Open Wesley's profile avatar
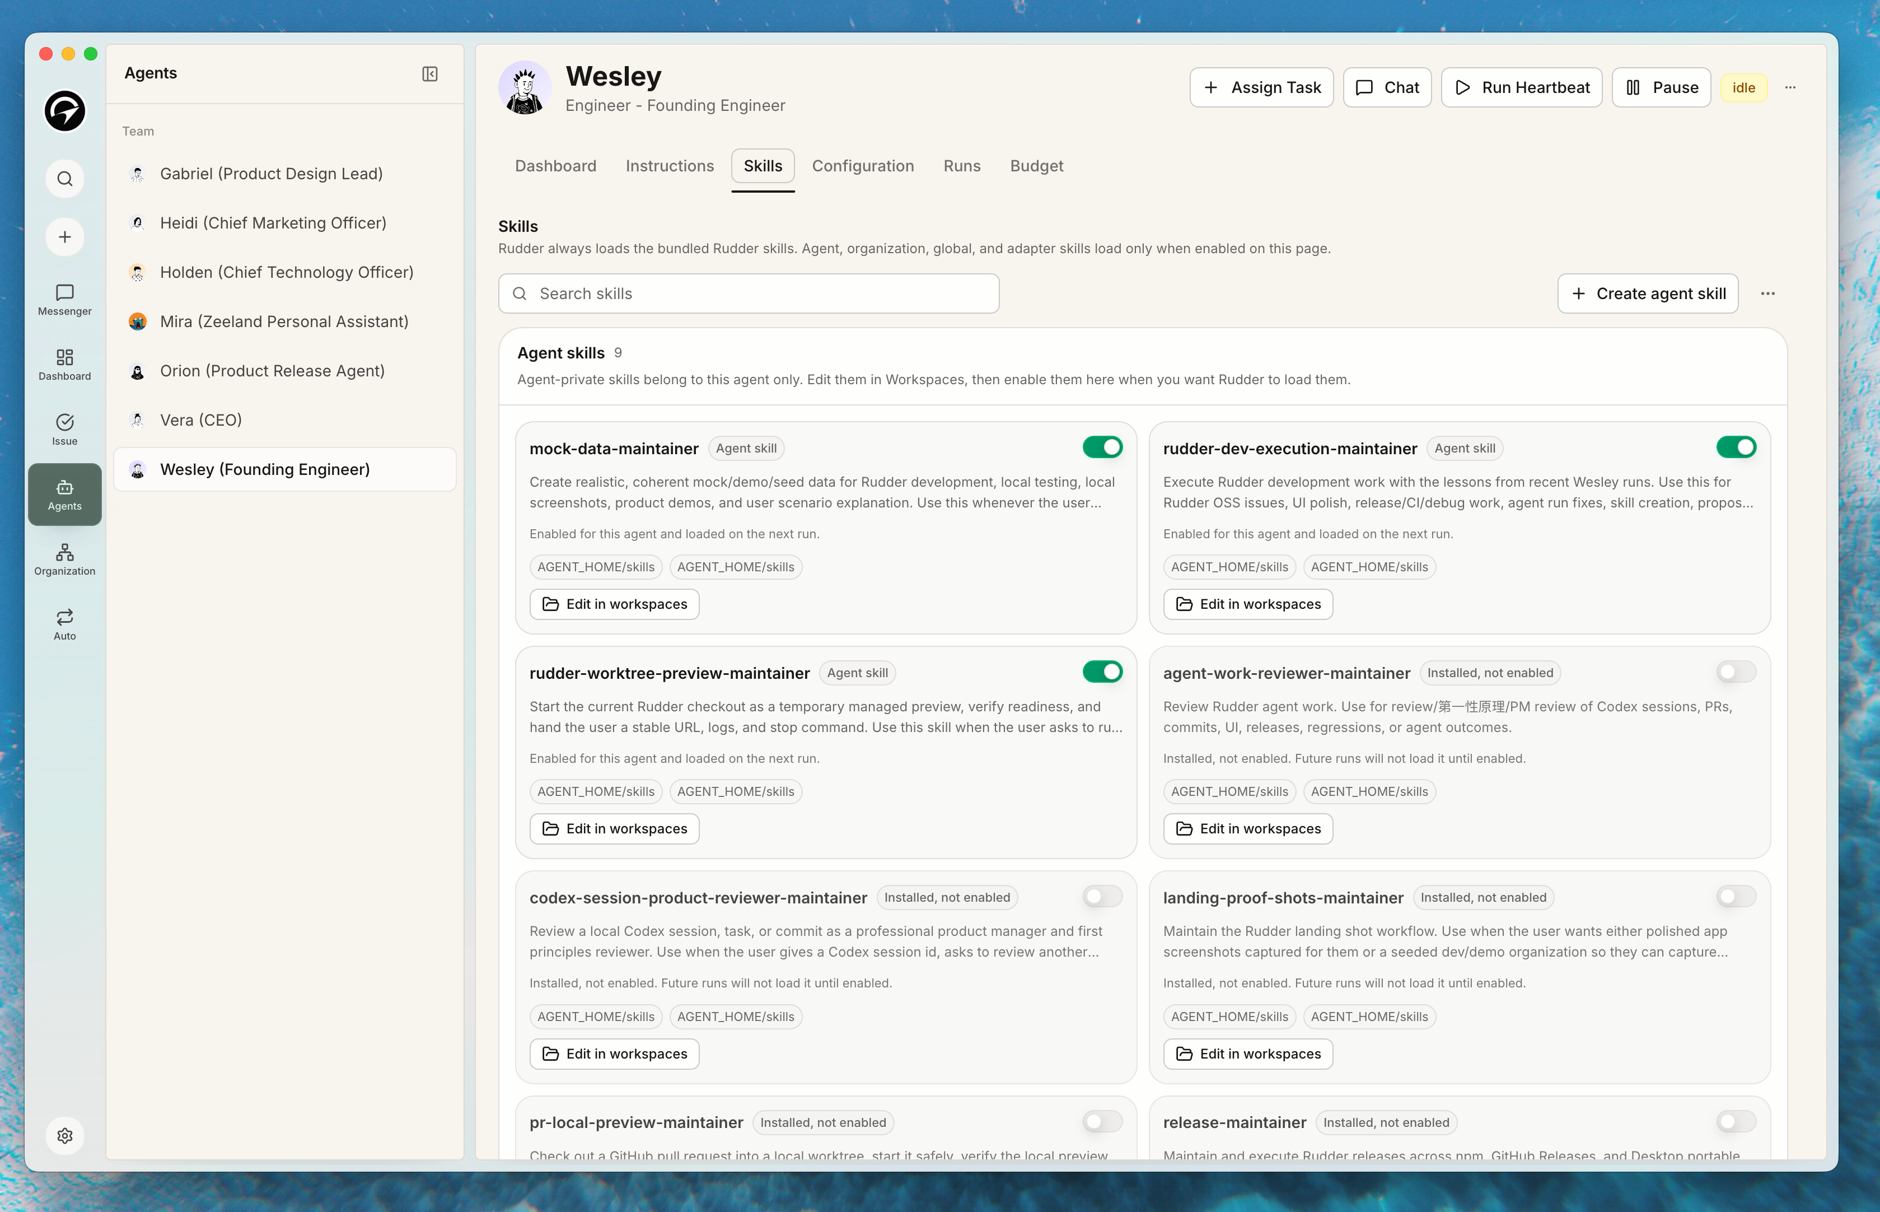1880x1212 pixels. [525, 87]
